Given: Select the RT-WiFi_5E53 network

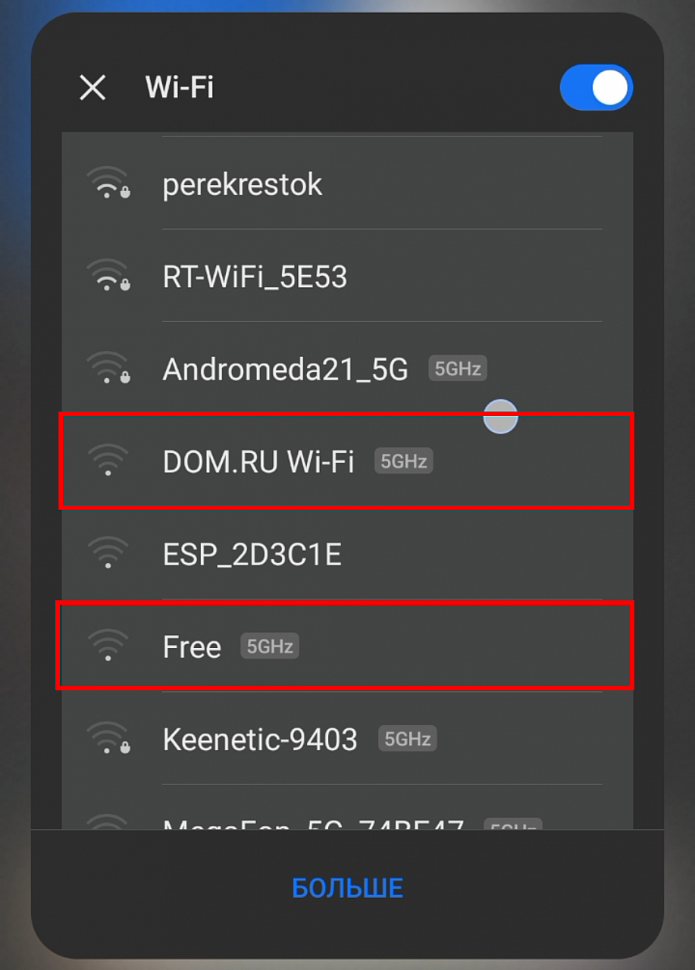Looking at the screenshot, I should tap(255, 277).
